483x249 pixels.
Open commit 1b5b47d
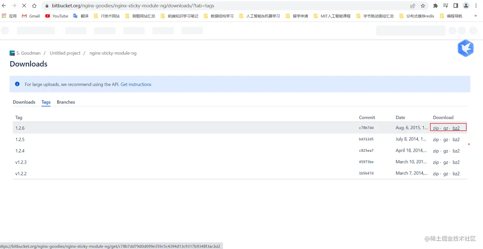[x=366, y=173]
